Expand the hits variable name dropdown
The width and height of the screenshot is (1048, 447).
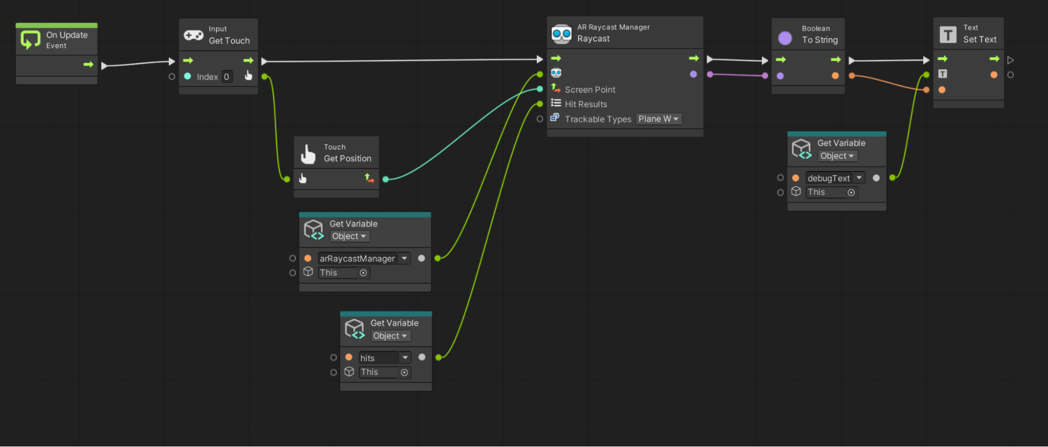coord(405,357)
